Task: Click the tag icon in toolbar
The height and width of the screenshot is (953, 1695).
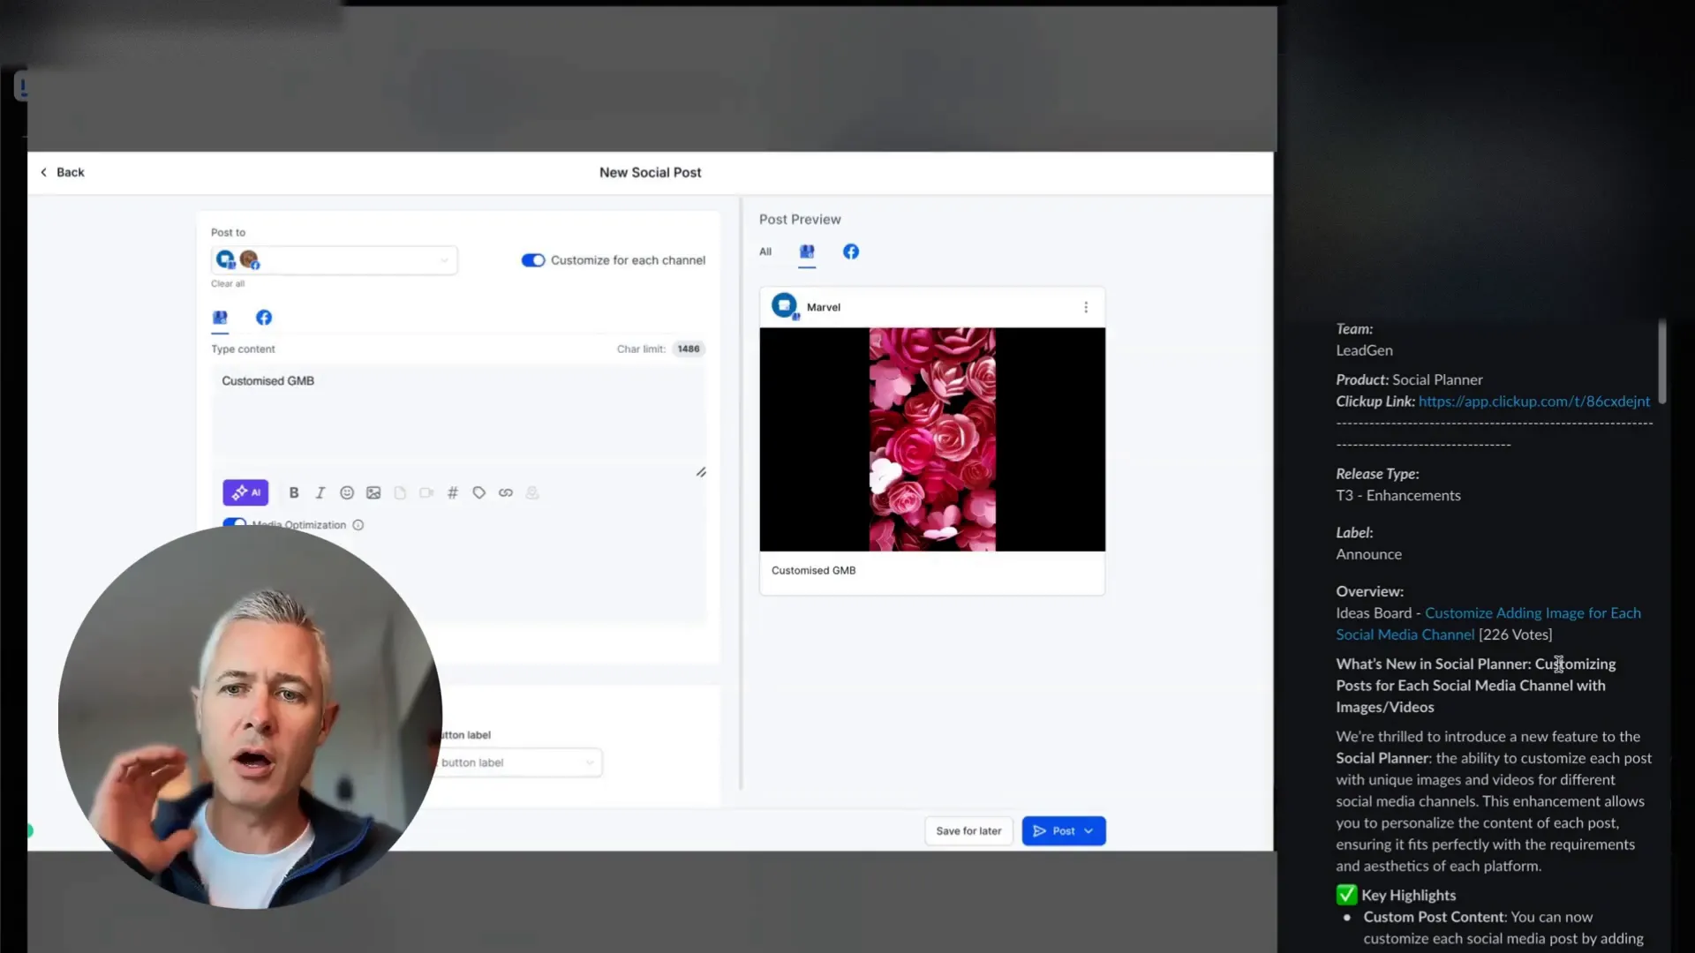Action: pyautogui.click(x=479, y=492)
